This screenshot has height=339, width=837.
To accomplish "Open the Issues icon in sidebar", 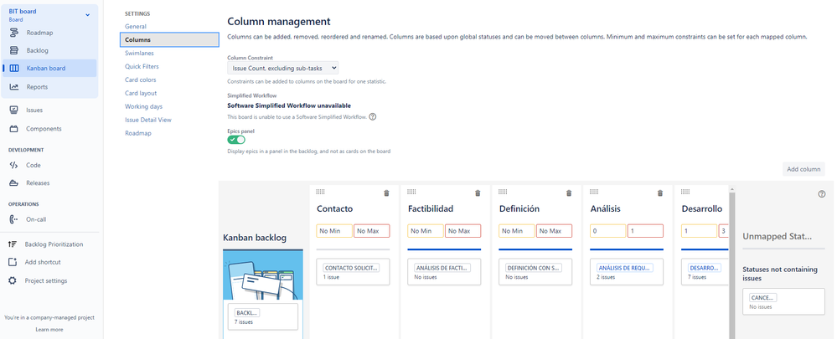I will [x=14, y=110].
